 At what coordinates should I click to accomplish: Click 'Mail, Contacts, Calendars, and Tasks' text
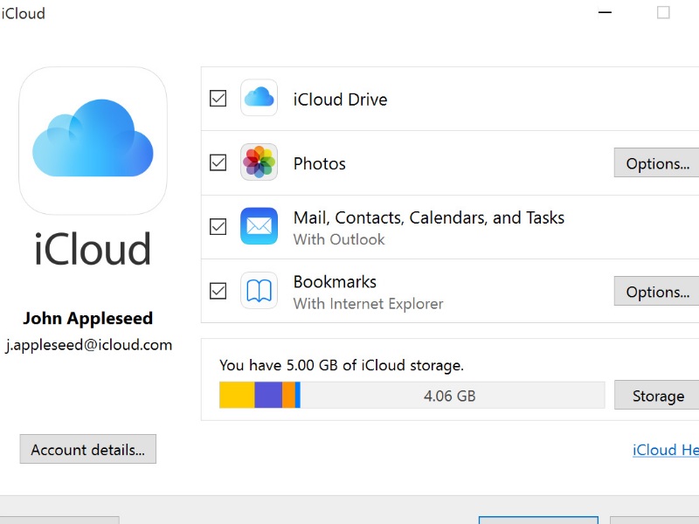pos(428,217)
